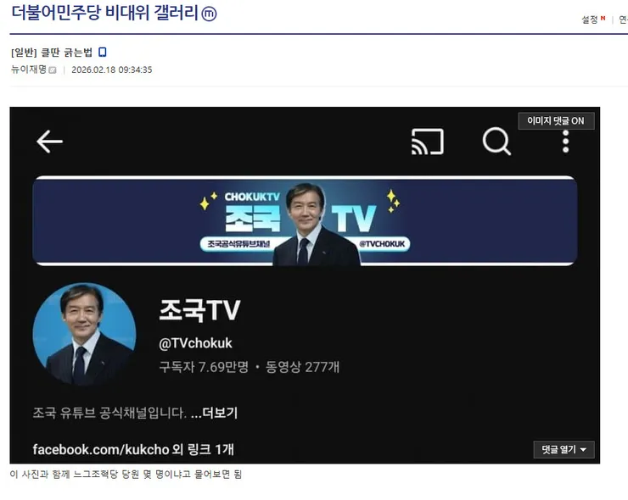Click the circled m icon beside gallery title

coord(209,14)
